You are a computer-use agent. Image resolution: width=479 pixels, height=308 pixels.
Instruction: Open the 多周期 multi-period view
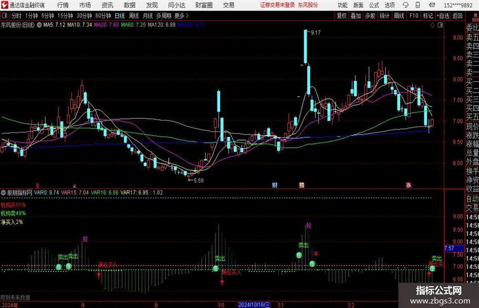(164, 16)
